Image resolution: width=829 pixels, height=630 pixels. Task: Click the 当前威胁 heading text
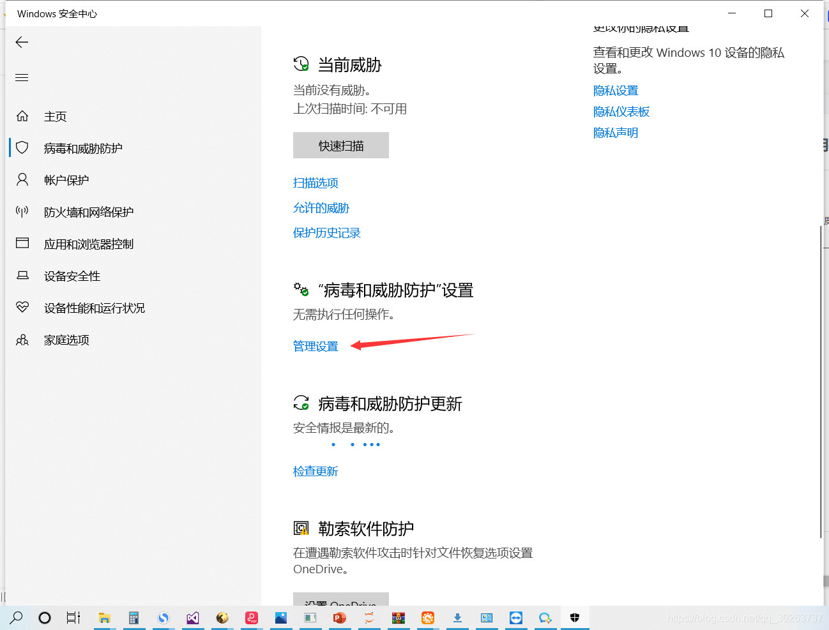click(350, 65)
